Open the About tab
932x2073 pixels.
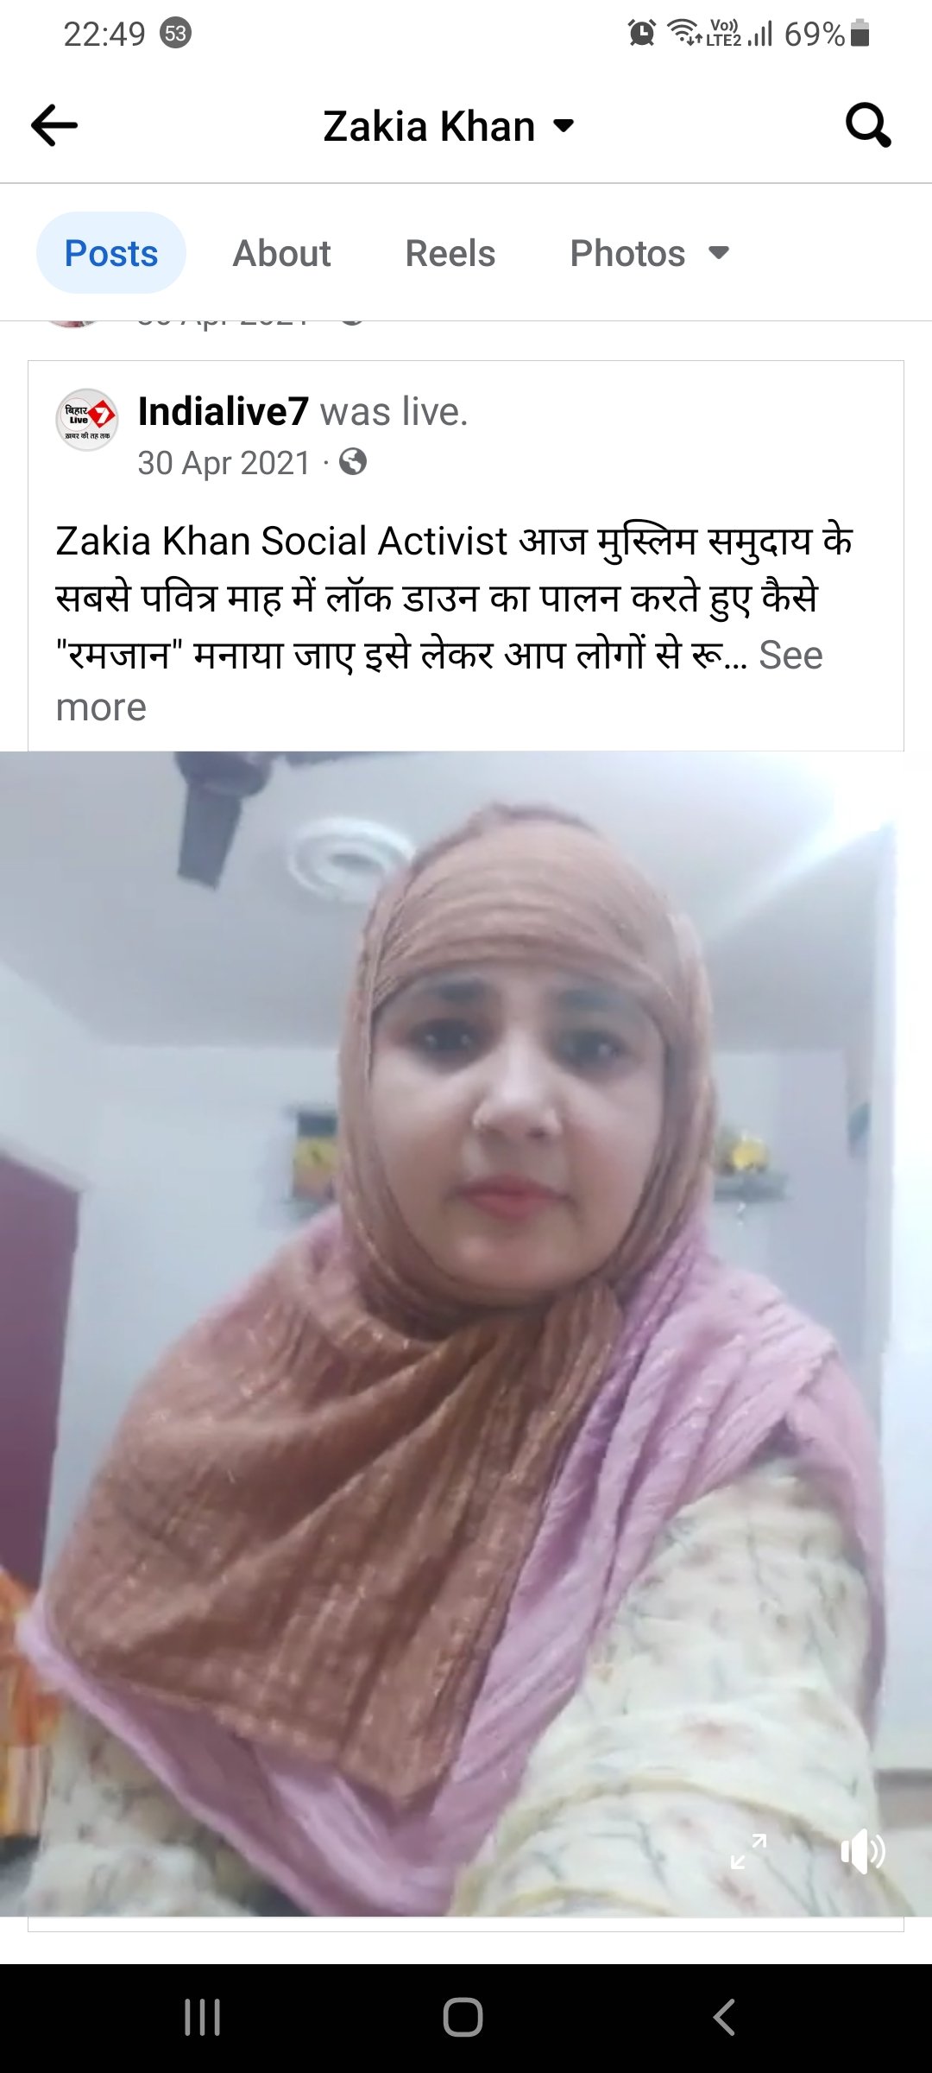[x=282, y=253]
